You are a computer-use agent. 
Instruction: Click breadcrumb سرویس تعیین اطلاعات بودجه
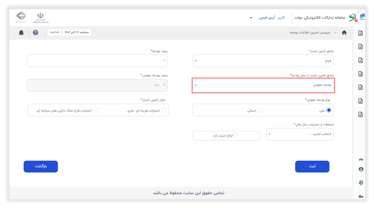coord(310,33)
